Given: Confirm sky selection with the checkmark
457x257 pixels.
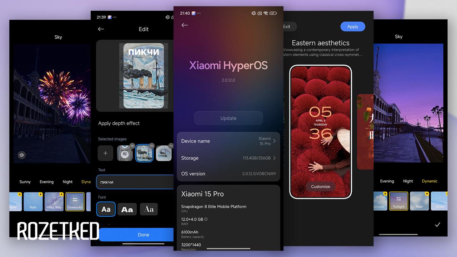Looking at the screenshot, I should [437, 225].
